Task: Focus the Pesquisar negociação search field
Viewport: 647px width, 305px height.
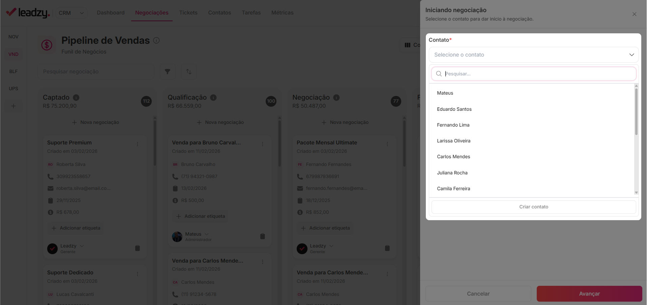Action: [96, 71]
